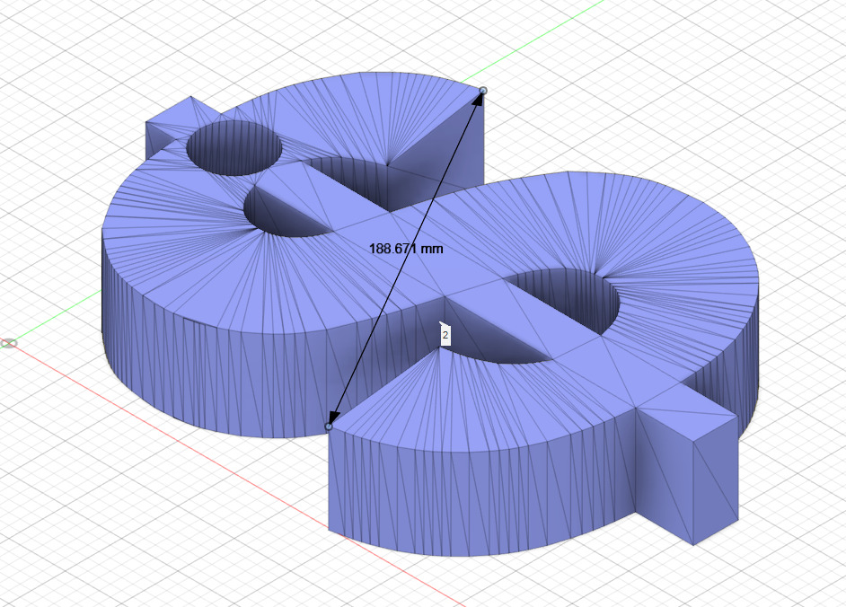Select the small round hole in mesh
The width and height of the screenshot is (846, 607).
tap(234, 147)
